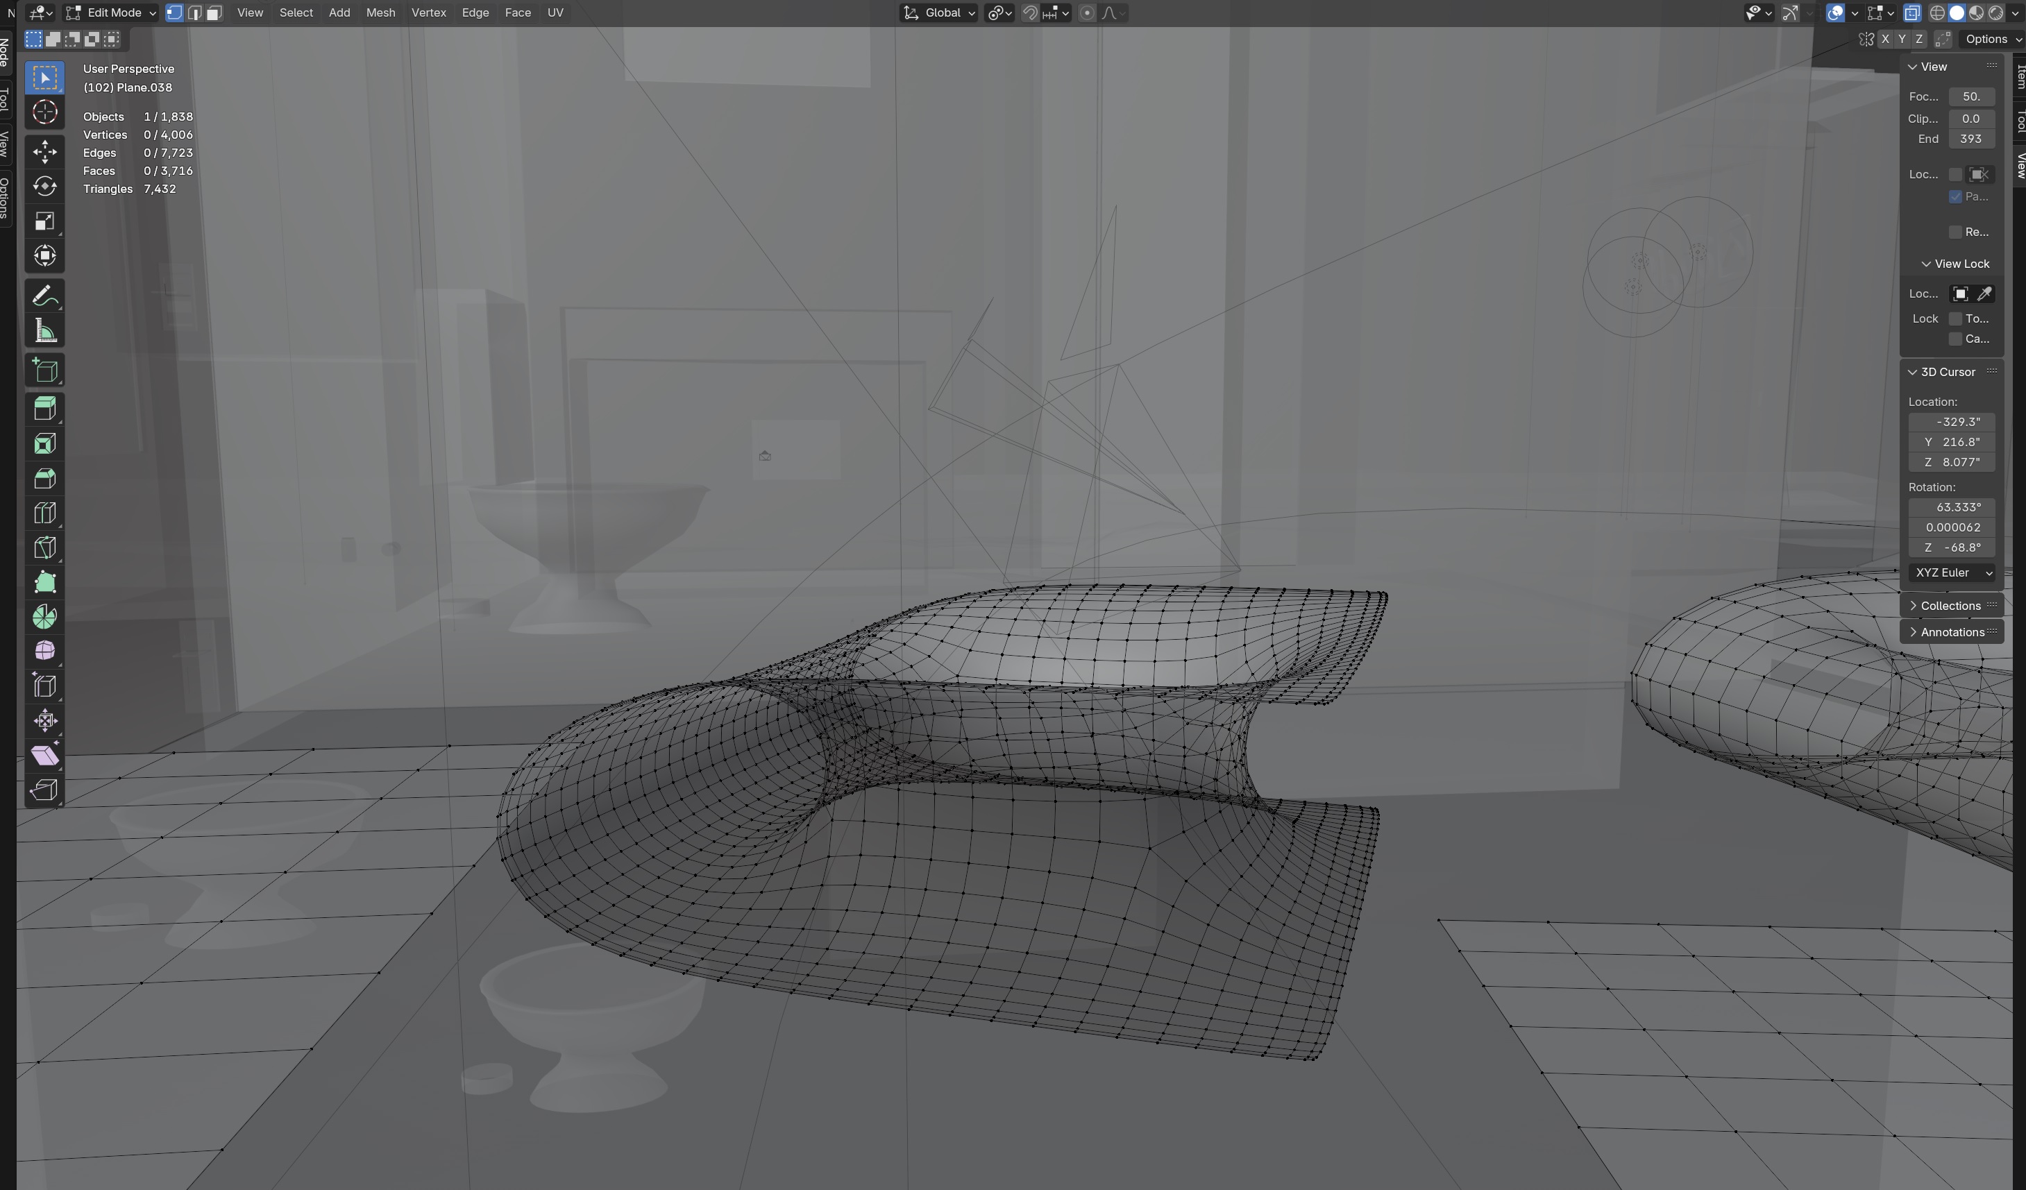2026x1190 pixels.
Task: Select the Bevel tool
Action: point(44,478)
